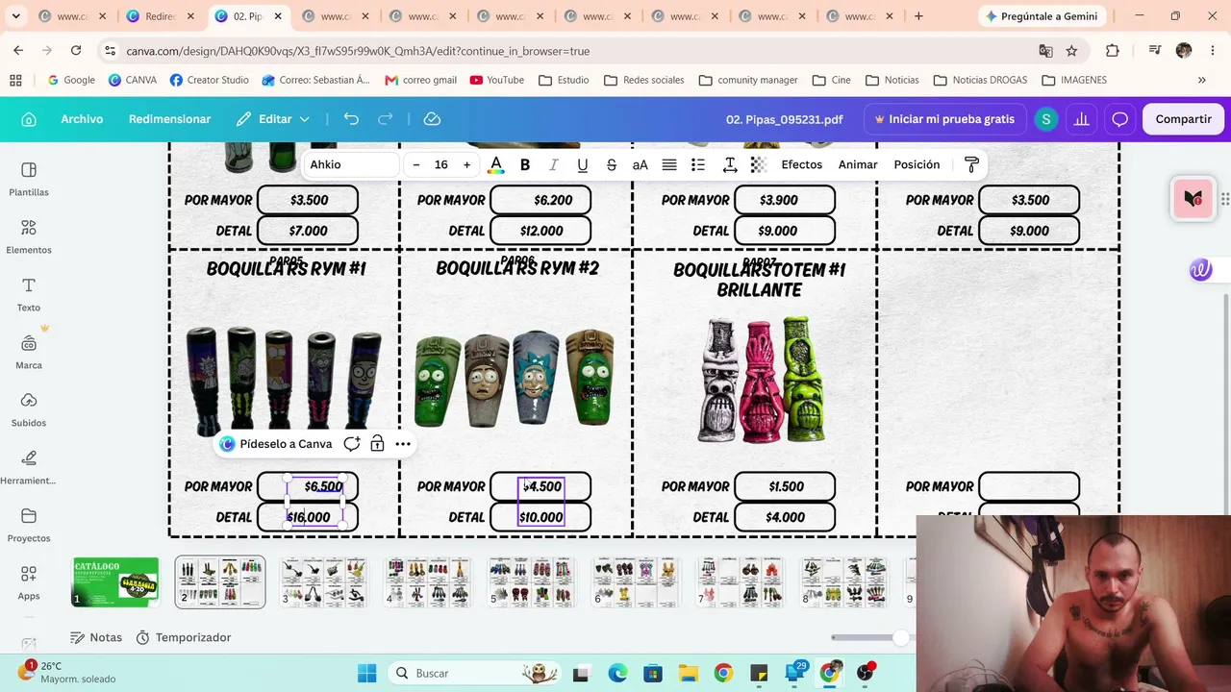
Task: Open Notas panel
Action: point(96,637)
